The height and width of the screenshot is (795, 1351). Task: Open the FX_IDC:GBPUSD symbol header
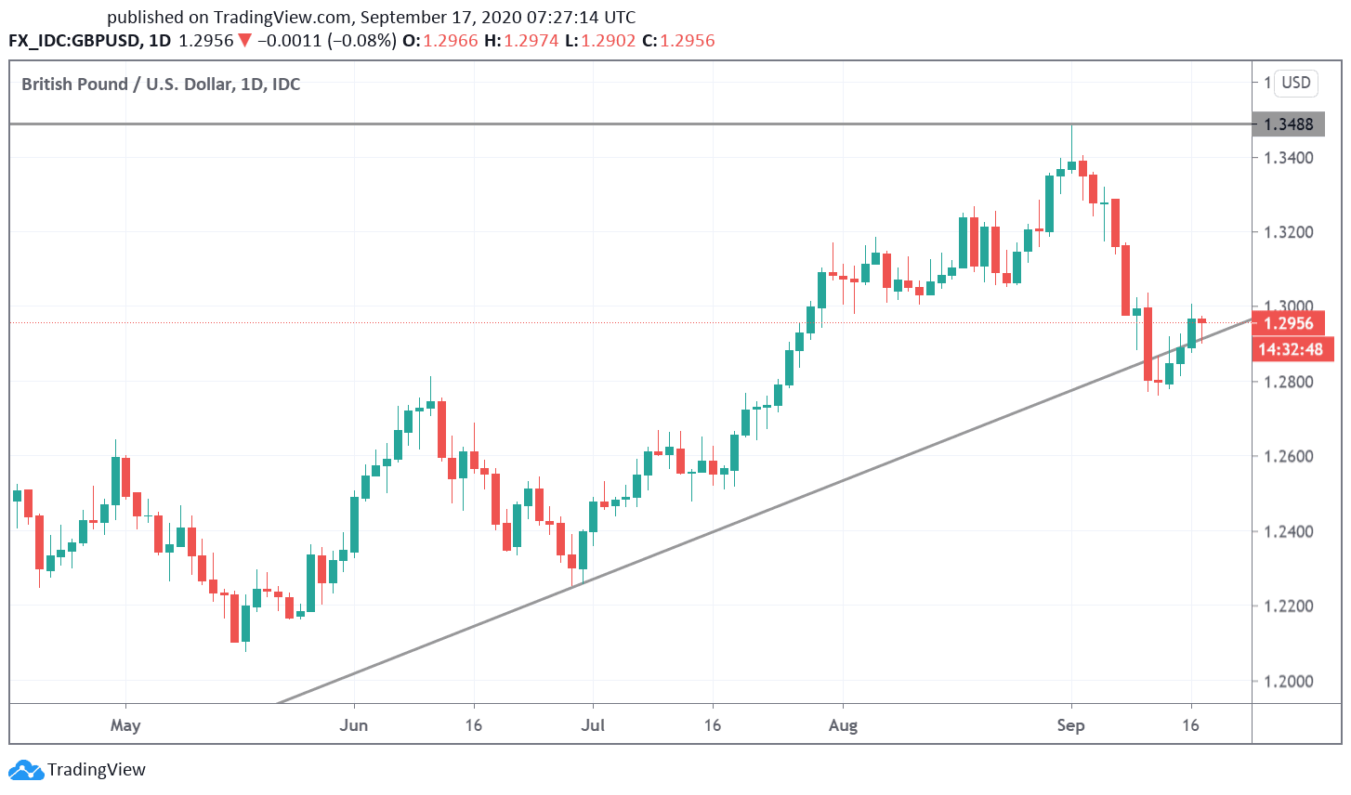(x=76, y=41)
